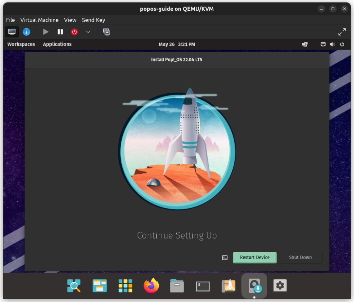The width and height of the screenshot is (354, 302).
Task: Open Settings gear from the dock
Action: click(280, 285)
